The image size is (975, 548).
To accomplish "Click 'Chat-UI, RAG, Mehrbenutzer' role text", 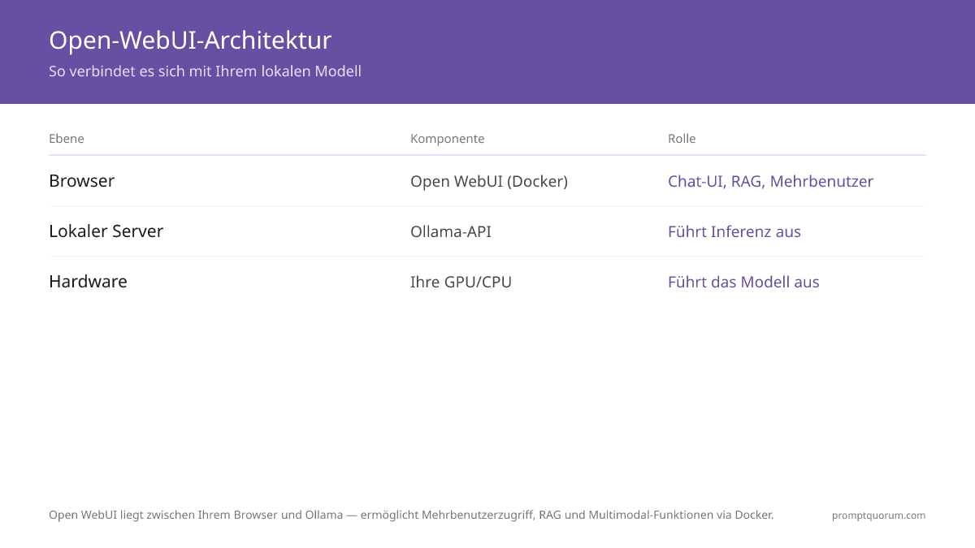I will click(x=770, y=182).
